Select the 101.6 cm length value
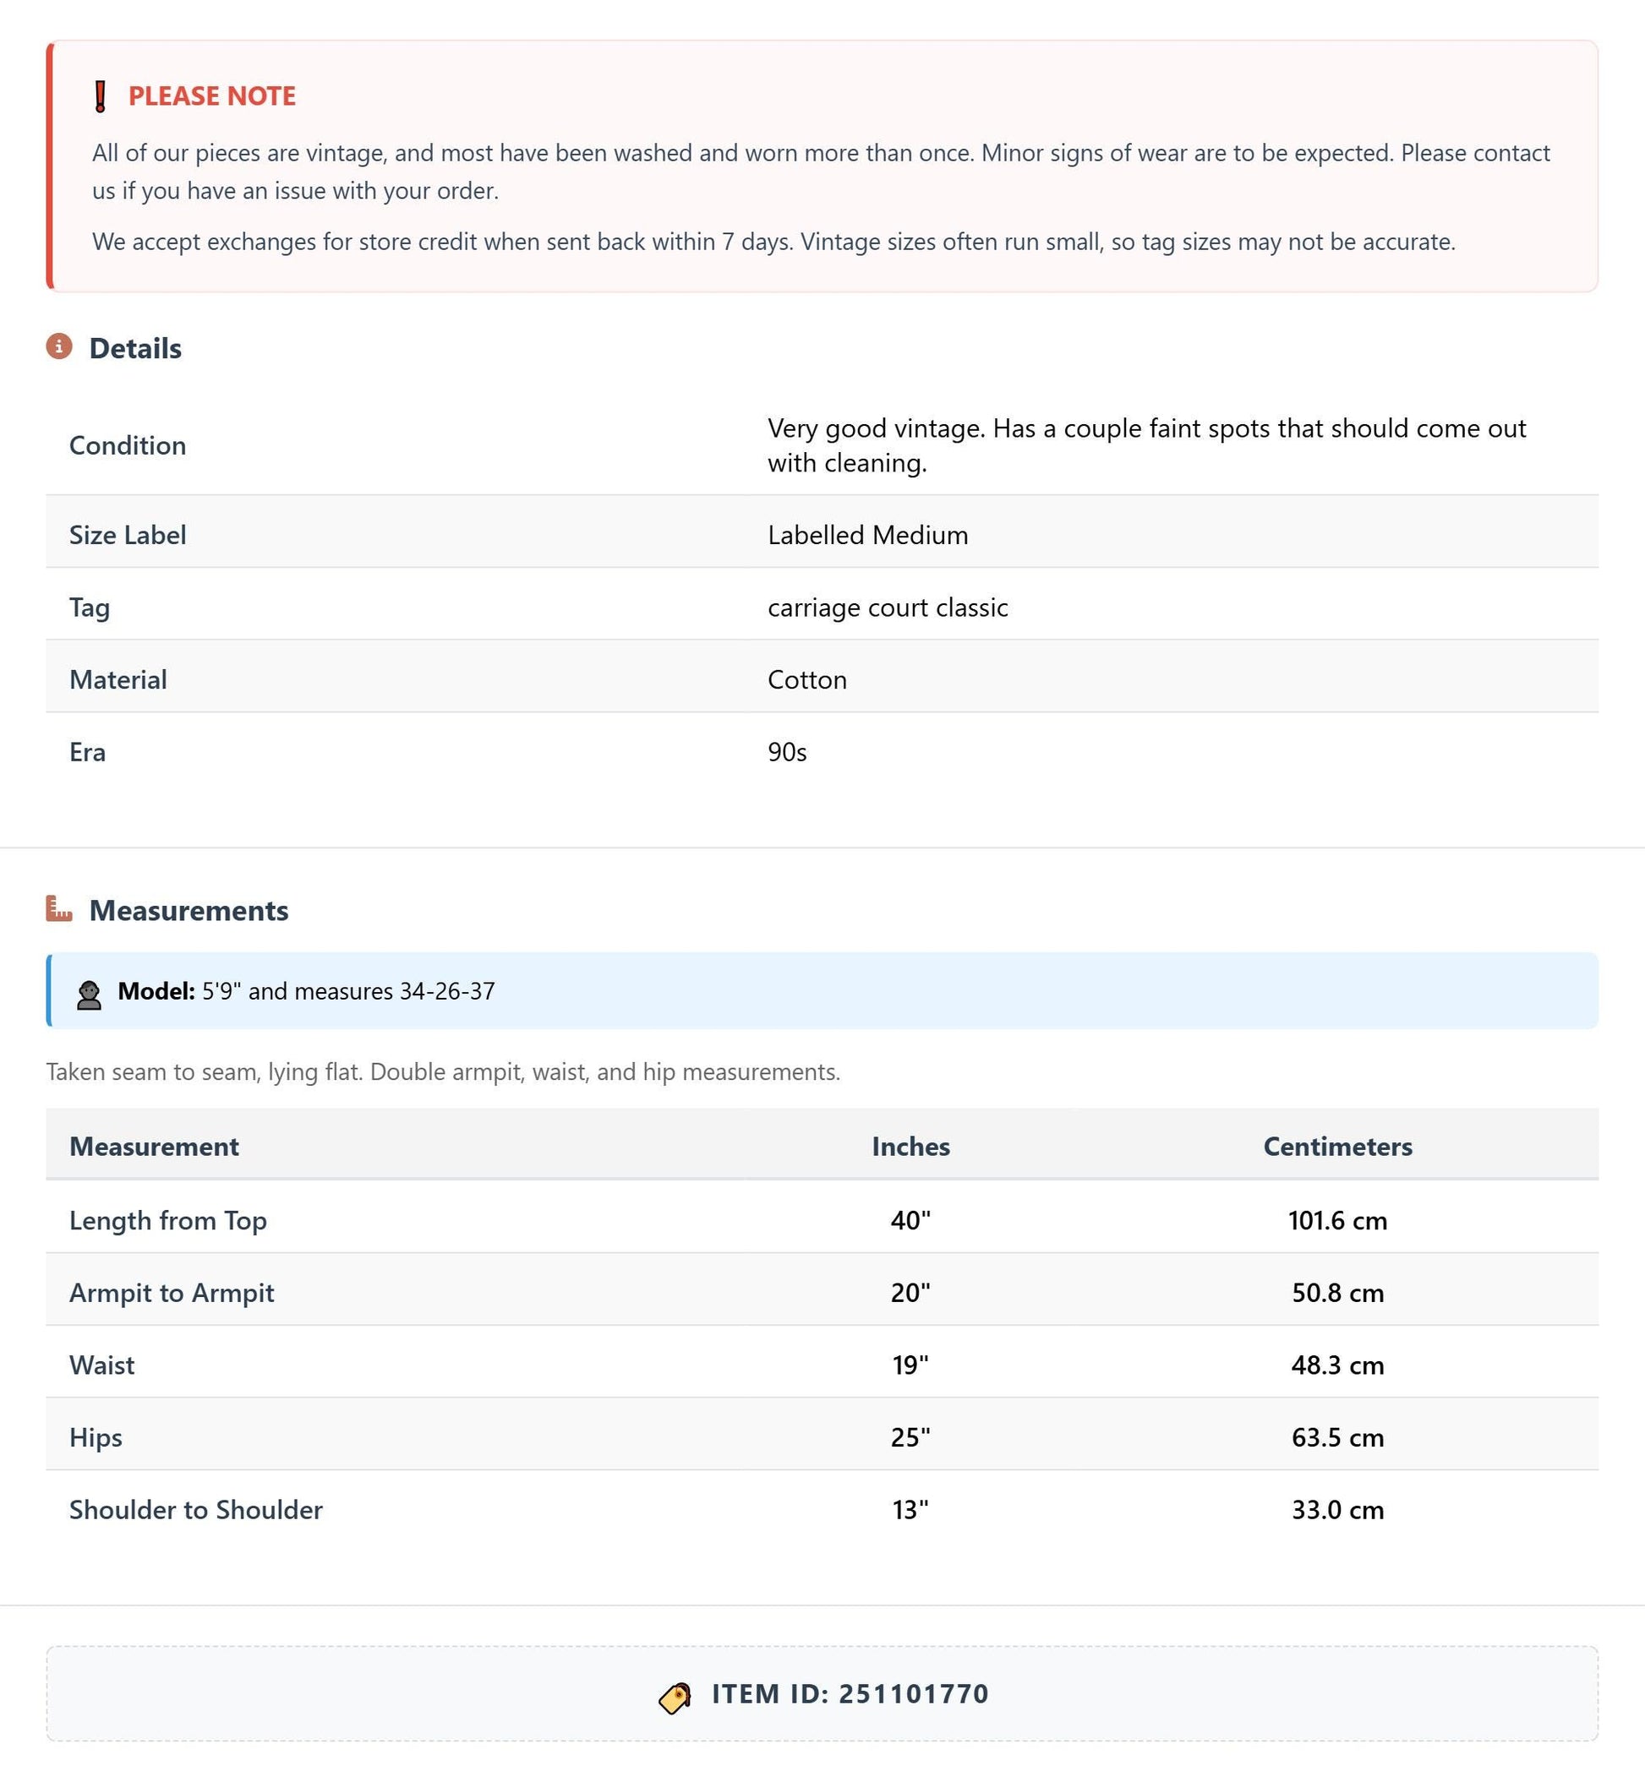 click(x=1337, y=1220)
